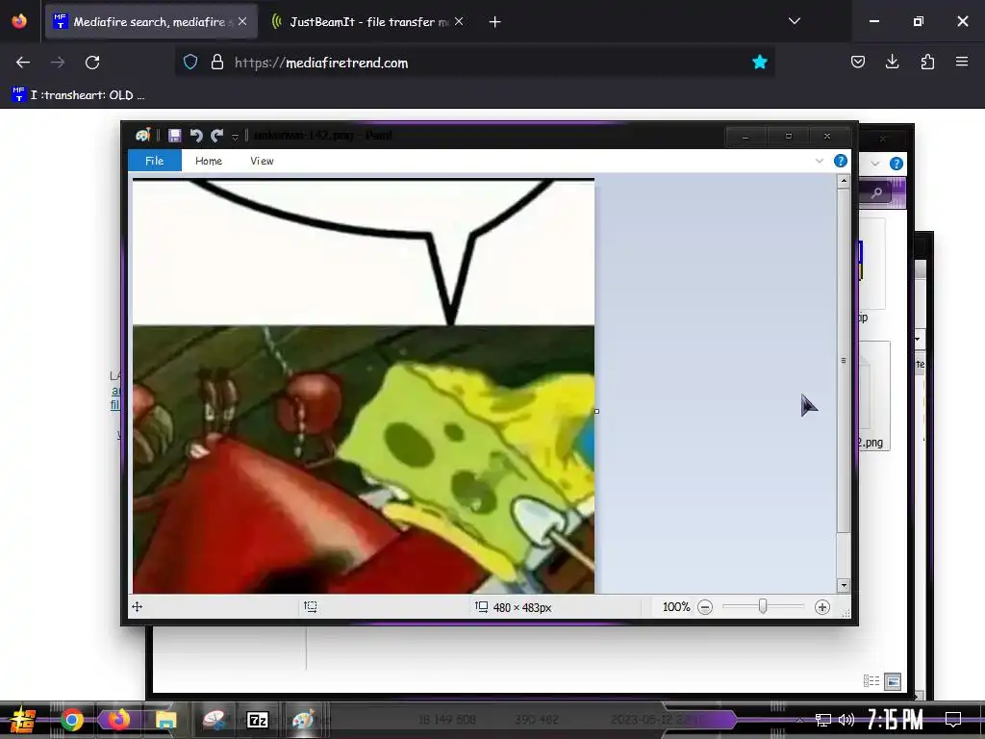The image size is (985, 739).
Task: Click the tracking protection shield icon
Action: click(x=190, y=63)
